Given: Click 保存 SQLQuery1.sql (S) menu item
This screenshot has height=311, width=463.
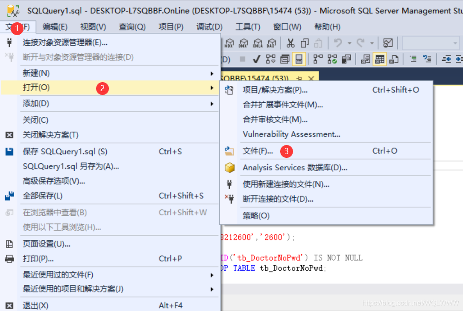Looking at the screenshot, I should [111, 152].
